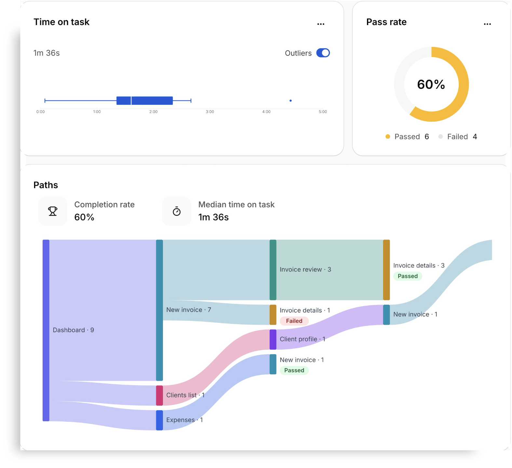Click the 1m 36s value under Time on task

pos(47,53)
